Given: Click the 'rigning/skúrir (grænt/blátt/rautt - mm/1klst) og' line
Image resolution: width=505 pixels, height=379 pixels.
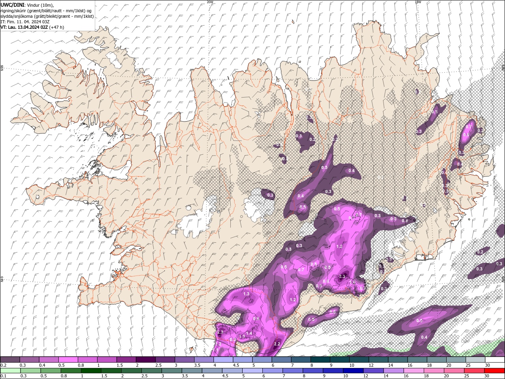Looking at the screenshot, I should pyautogui.click(x=46, y=11).
